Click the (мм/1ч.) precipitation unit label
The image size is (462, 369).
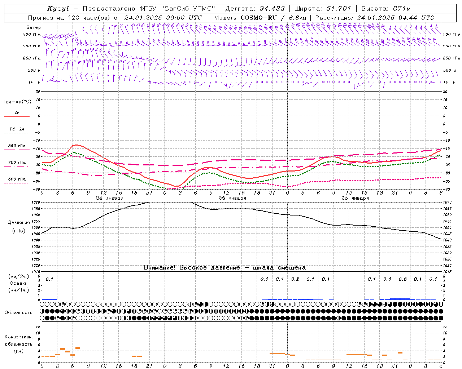tap(19, 290)
